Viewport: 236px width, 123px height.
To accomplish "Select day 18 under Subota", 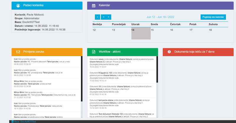I will 210,30.
